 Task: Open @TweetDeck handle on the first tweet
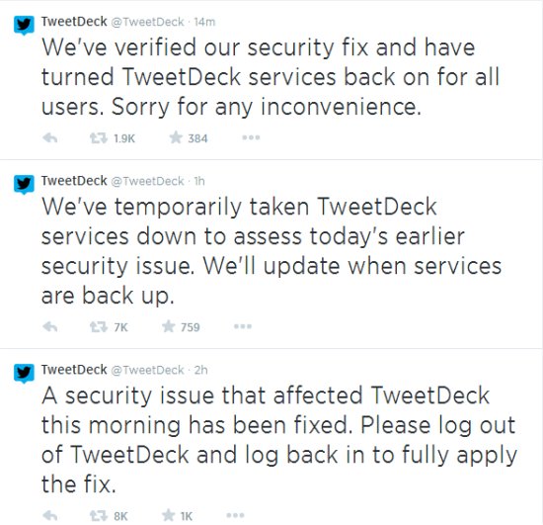(x=147, y=22)
